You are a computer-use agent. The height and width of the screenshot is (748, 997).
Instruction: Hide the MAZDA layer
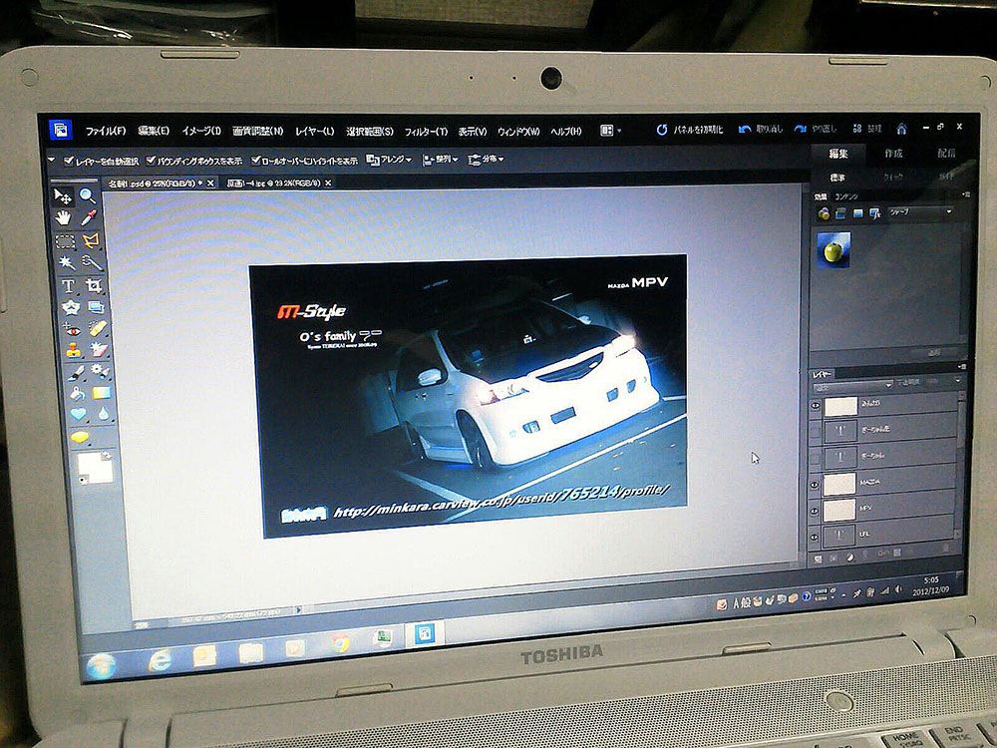[x=816, y=485]
